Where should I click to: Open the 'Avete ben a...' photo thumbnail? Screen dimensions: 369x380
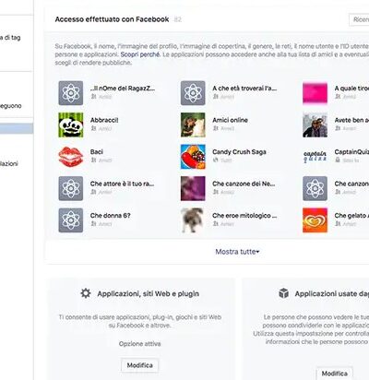click(x=315, y=125)
